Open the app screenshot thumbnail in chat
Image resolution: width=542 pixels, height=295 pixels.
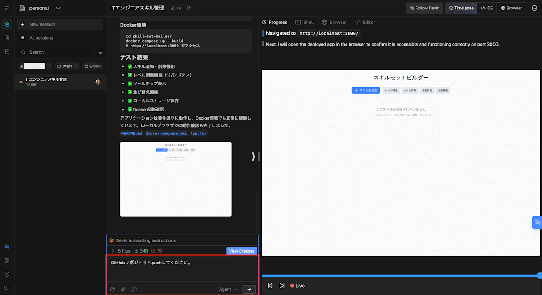(x=176, y=179)
